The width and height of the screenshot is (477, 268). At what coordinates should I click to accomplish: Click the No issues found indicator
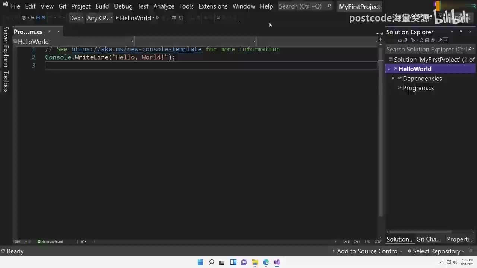(50, 242)
